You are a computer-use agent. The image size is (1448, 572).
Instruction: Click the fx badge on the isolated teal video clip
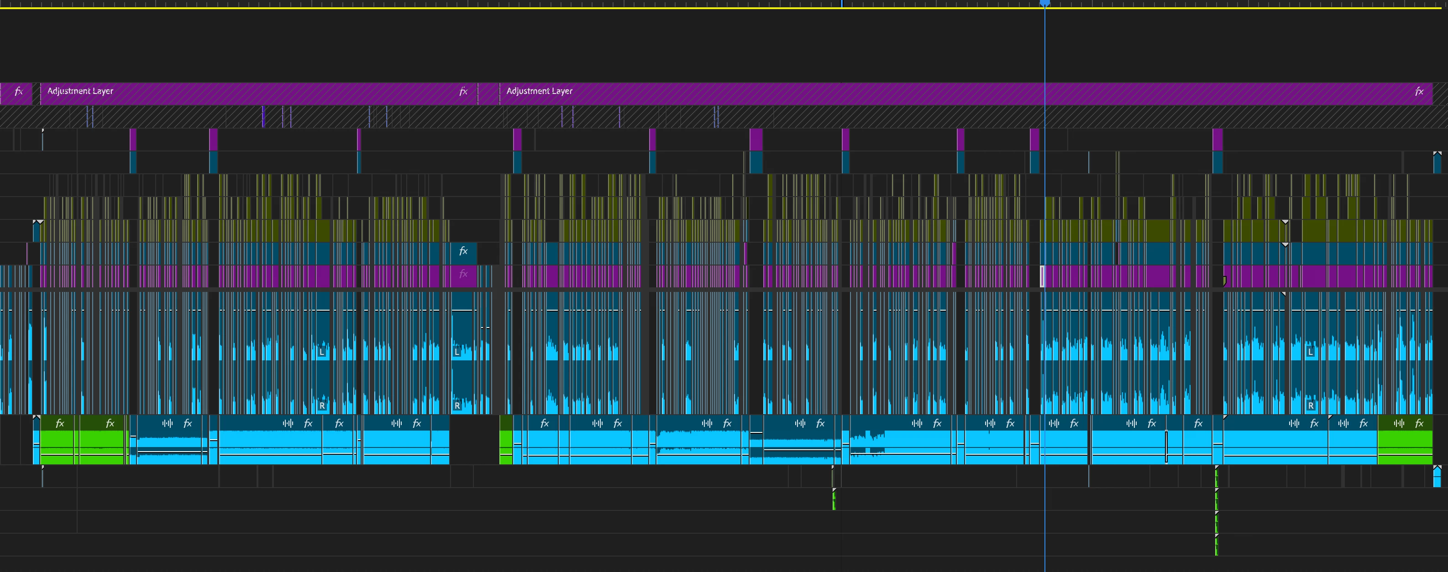[x=463, y=251]
